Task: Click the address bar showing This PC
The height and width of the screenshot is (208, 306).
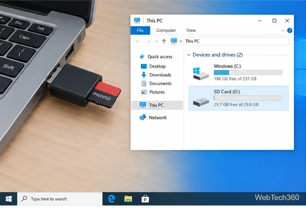Action: 229,41
